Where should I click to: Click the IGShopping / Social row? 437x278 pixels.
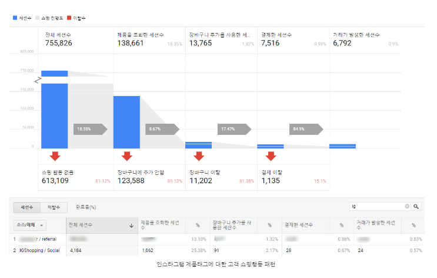[x=217, y=251]
